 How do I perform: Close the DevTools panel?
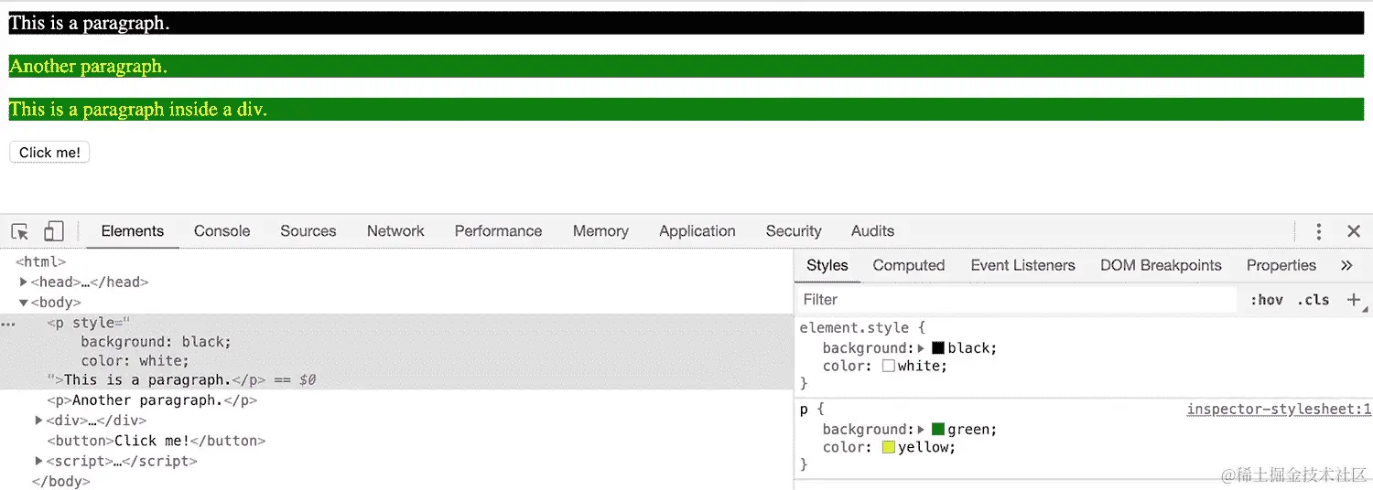1354,231
